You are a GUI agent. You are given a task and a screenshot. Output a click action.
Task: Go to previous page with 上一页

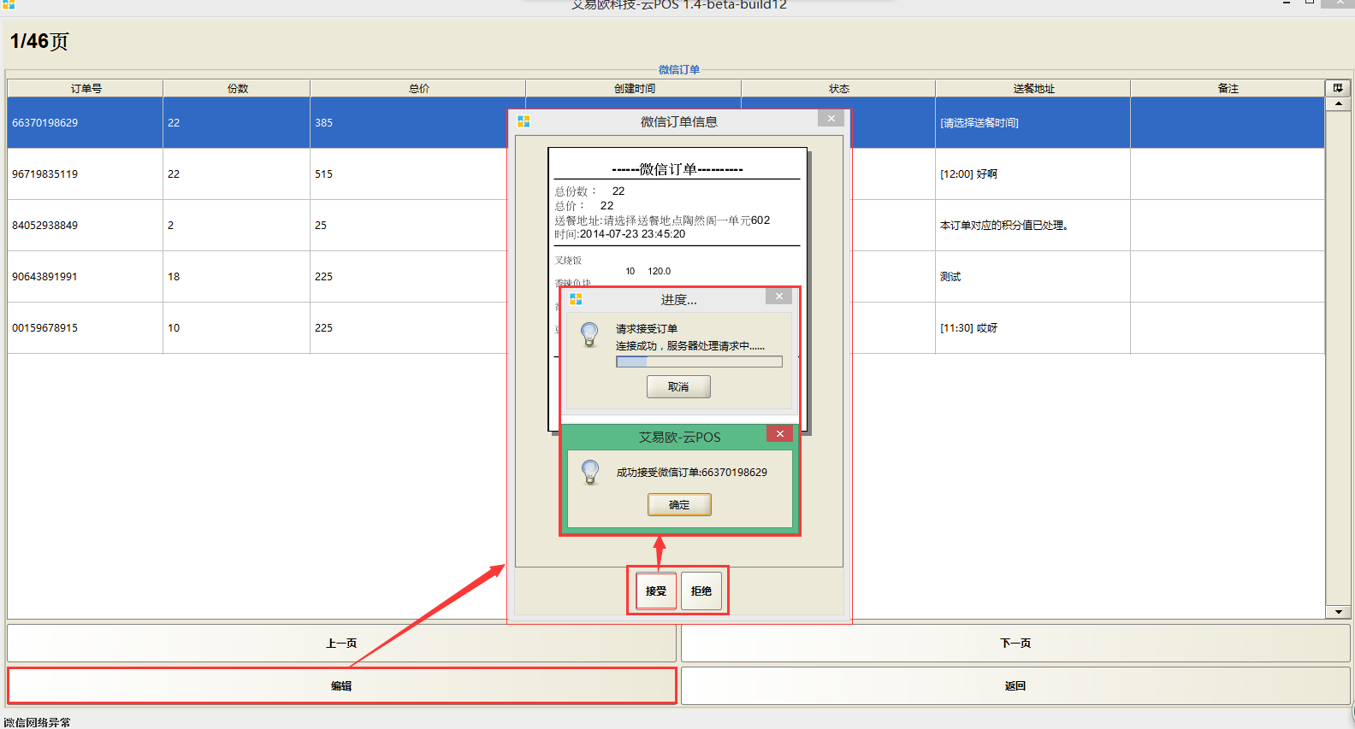(341, 643)
